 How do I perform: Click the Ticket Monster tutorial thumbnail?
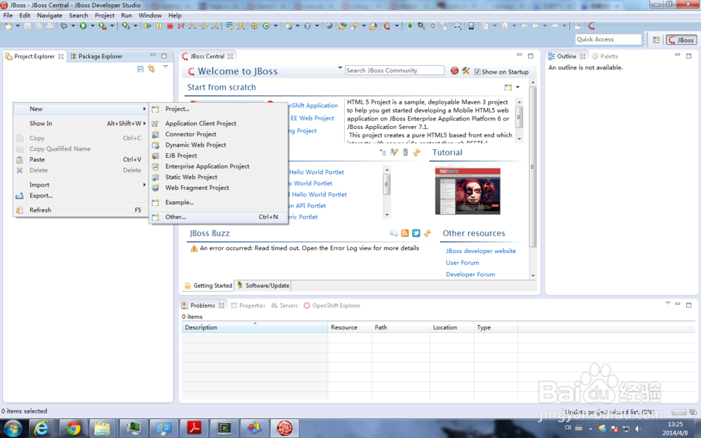(x=468, y=191)
